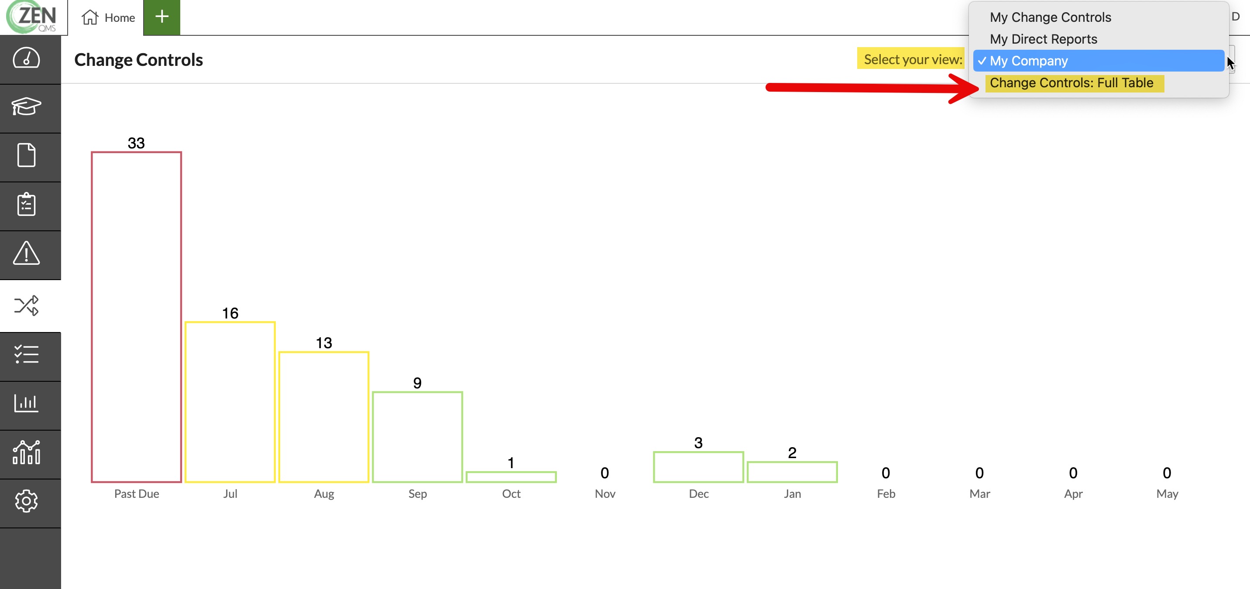Image resolution: width=1250 pixels, height=589 pixels.
Task: Open the dashboard gauge sidebar icon
Action: (26, 59)
